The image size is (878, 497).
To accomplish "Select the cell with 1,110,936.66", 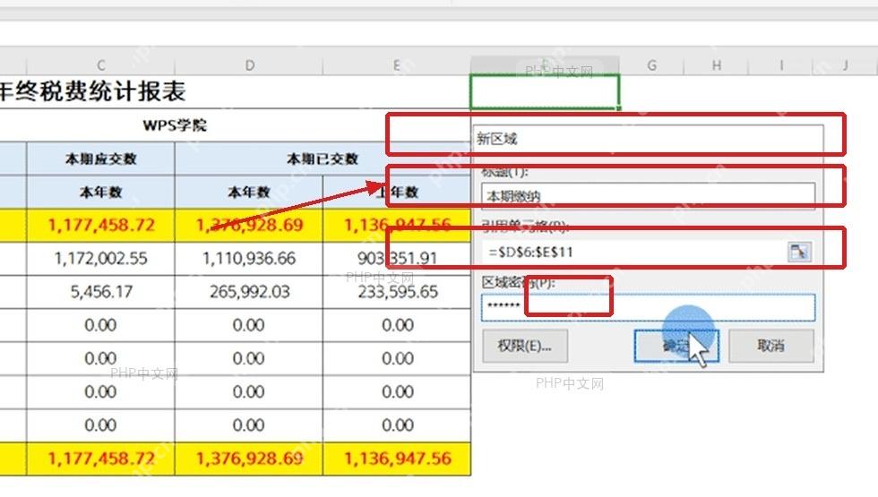I will click(x=249, y=259).
